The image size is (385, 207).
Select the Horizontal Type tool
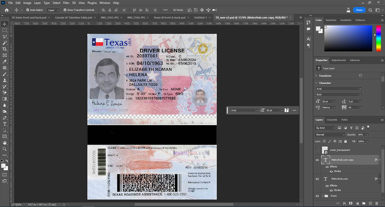[x=5, y=124]
